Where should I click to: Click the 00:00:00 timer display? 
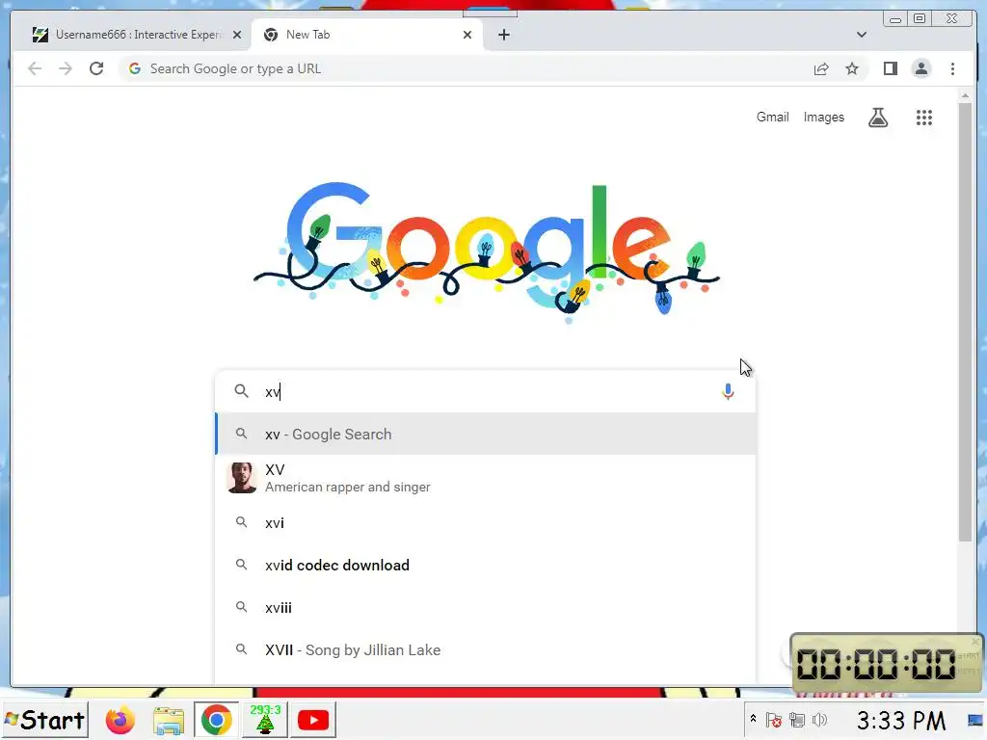pyautogui.click(x=875, y=665)
